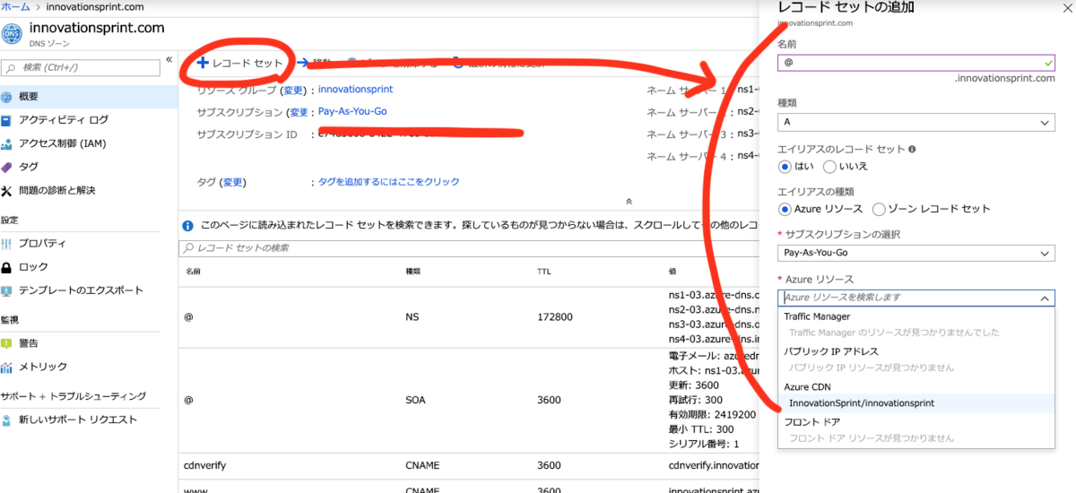Click the magnifier icon in the sidebar search
1076x493 pixels.
[x=10, y=67]
